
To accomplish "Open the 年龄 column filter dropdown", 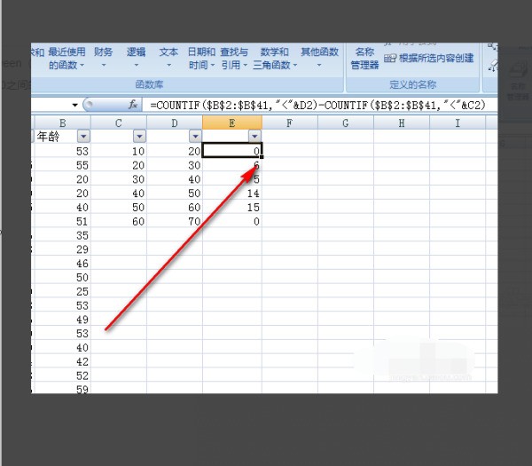I will pyautogui.click(x=83, y=136).
